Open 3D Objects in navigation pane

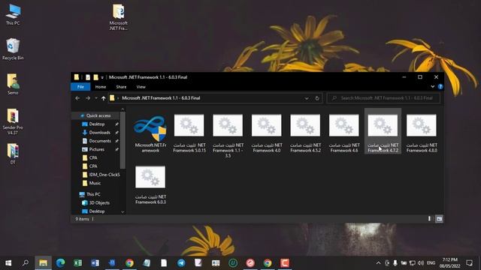tap(99, 202)
